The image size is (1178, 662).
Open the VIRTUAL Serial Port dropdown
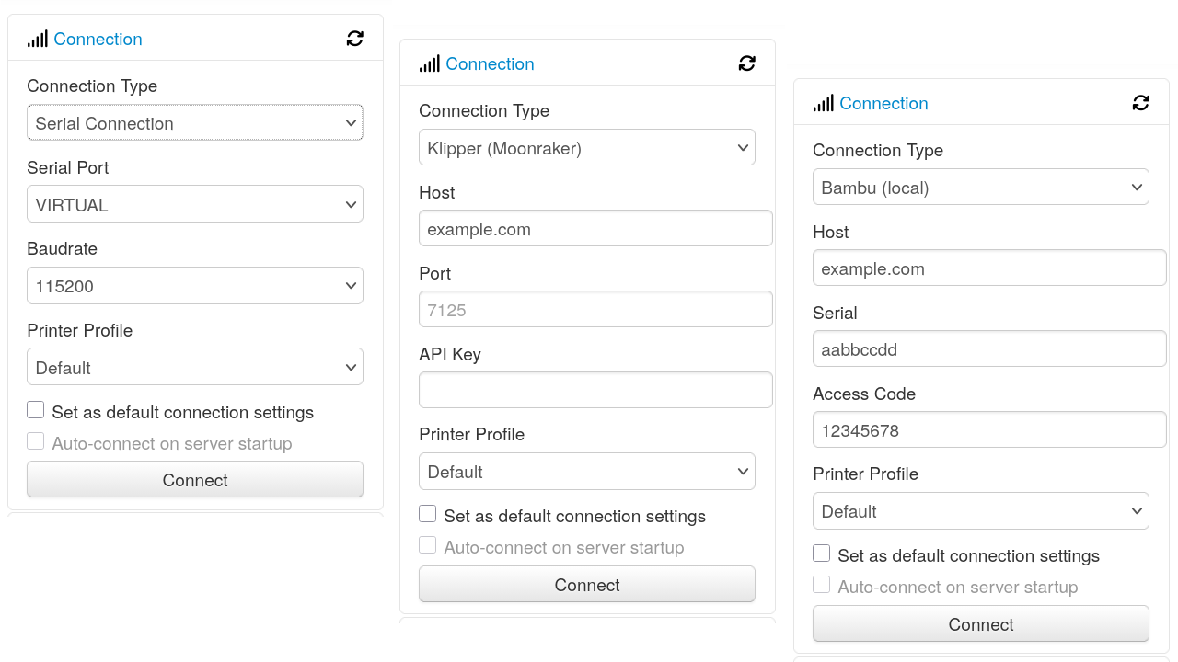click(x=195, y=205)
